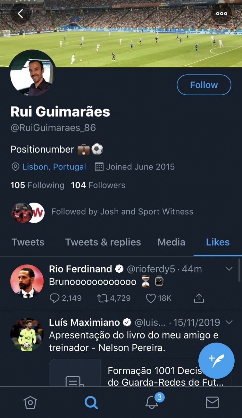
Task: Open the three-dot more options menu
Action: tap(221, 14)
